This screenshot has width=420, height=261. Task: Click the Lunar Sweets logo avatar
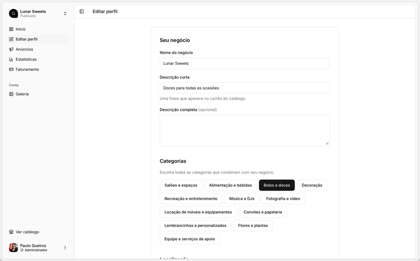click(x=13, y=13)
